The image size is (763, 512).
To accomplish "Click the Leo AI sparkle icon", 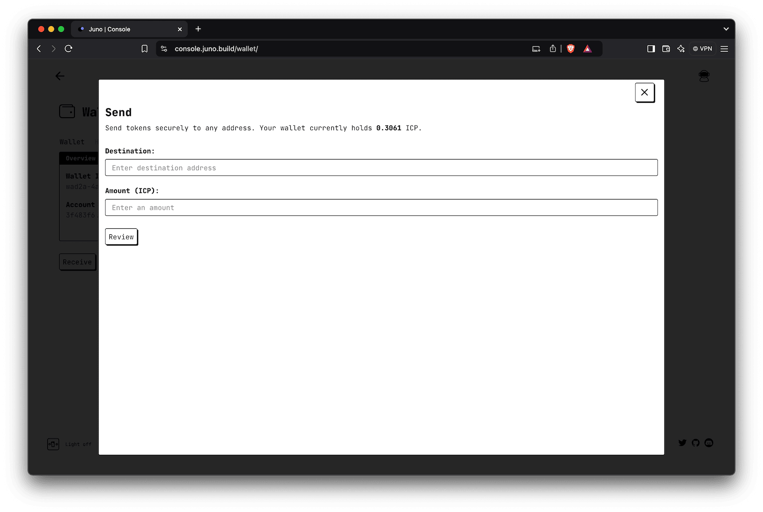I will click(681, 48).
